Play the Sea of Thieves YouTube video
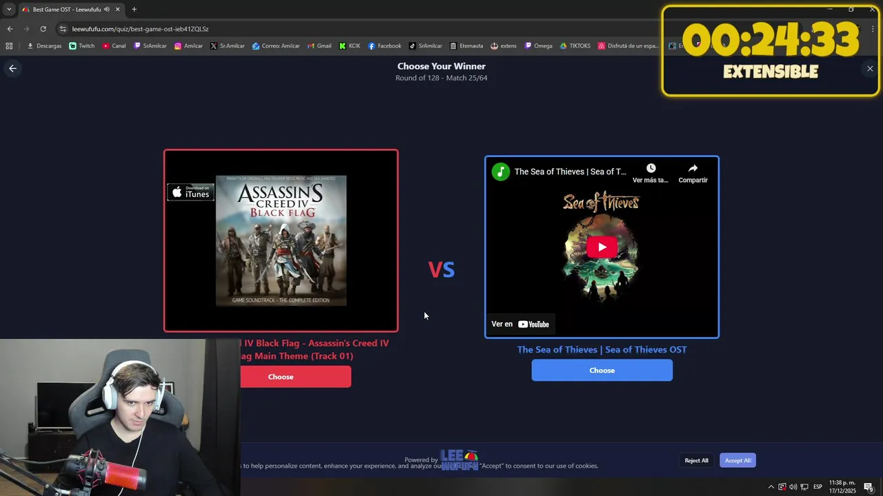The image size is (883, 496). click(602, 247)
